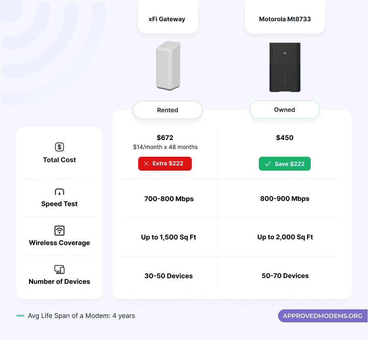368x340 pixels.
Task: Click the white xFi Gateway device image
Action: click(x=168, y=65)
